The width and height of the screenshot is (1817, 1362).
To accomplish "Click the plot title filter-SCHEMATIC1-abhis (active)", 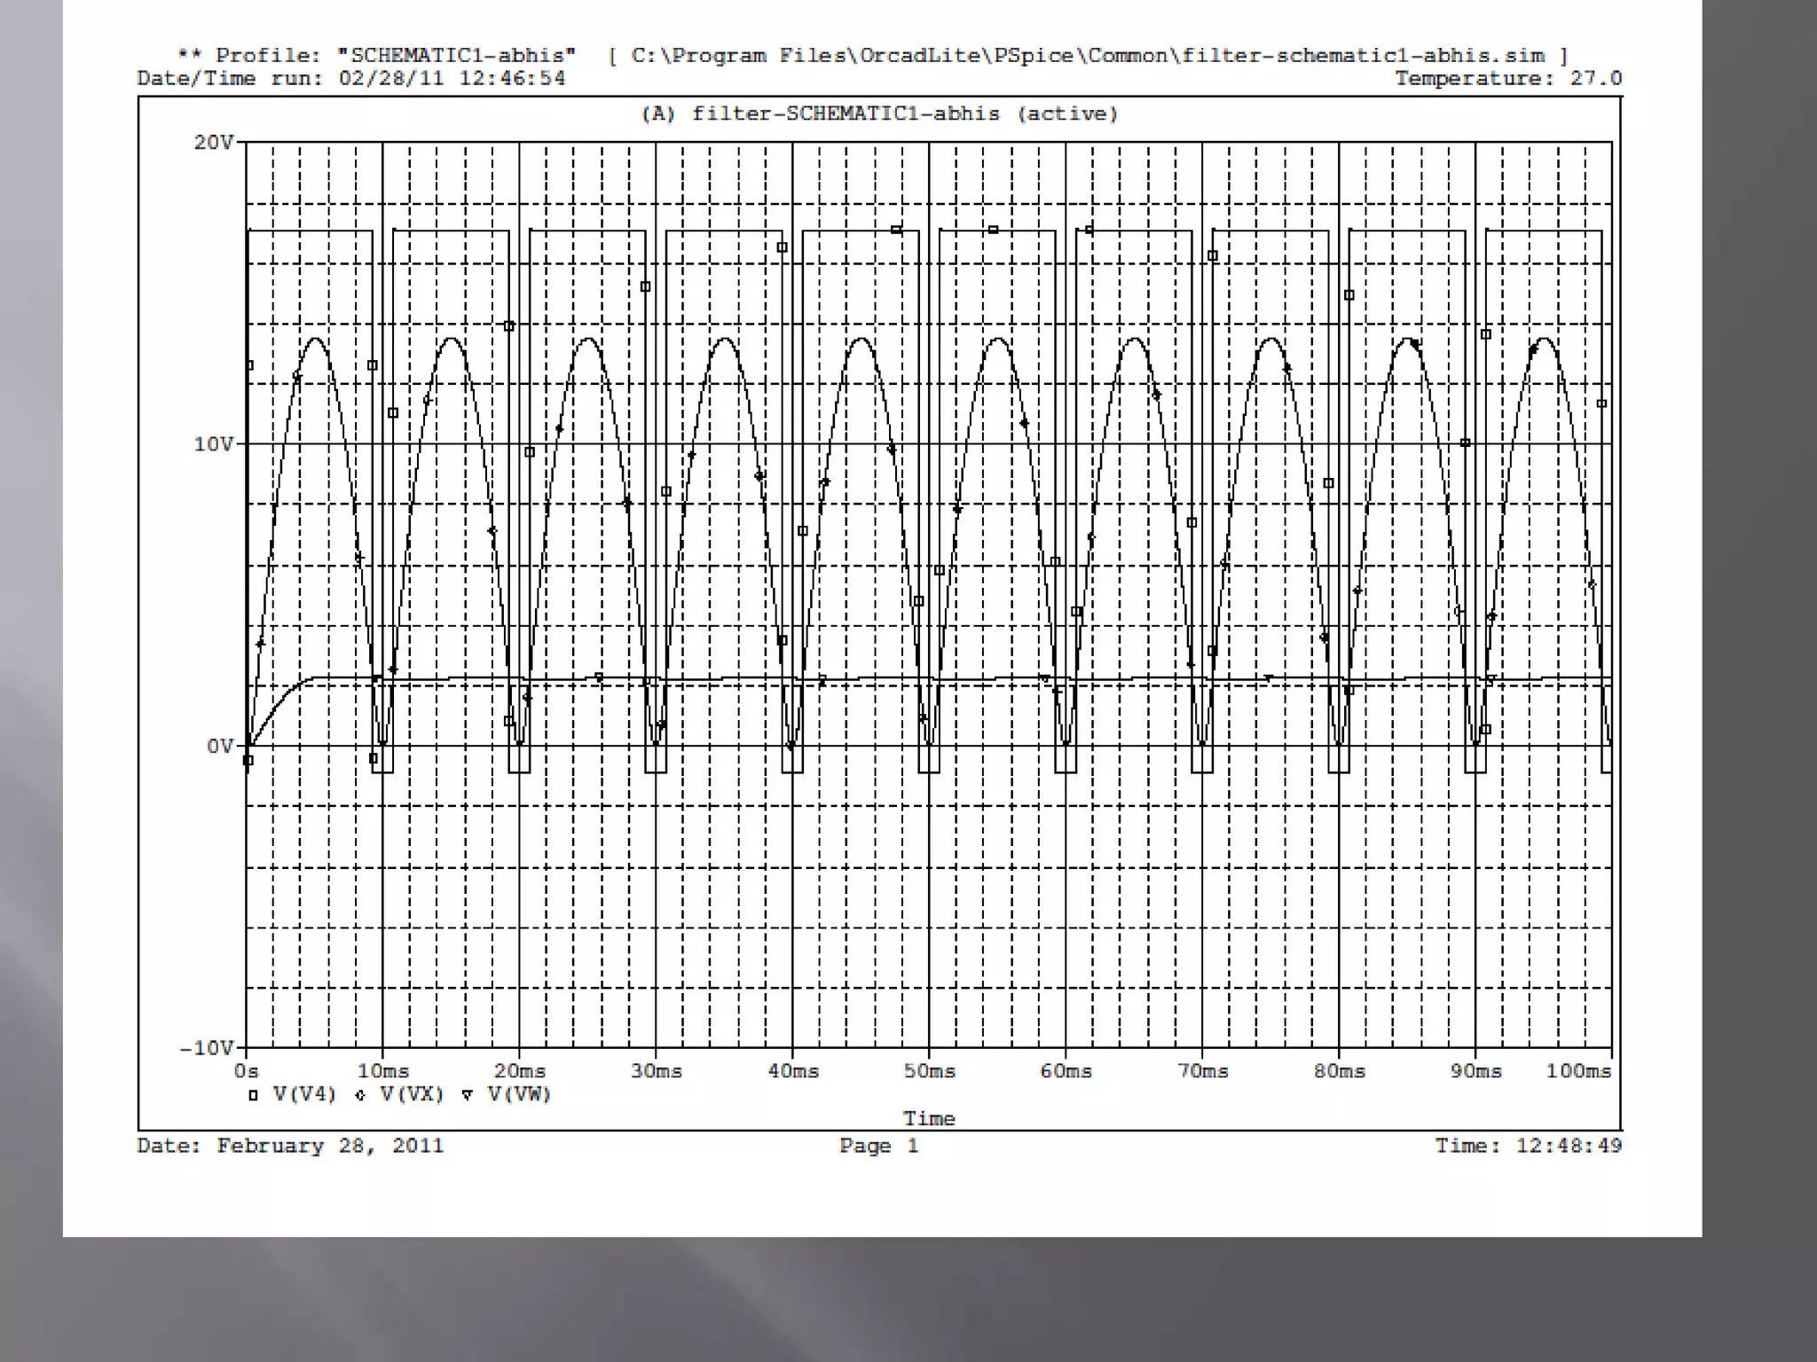I will coord(879,114).
